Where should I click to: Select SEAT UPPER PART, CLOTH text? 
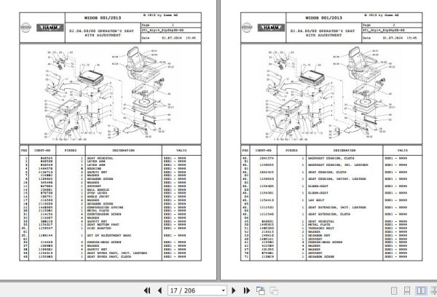click(109, 256)
